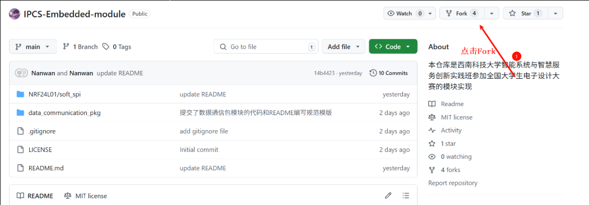Open the README outline list icon
The height and width of the screenshot is (205, 589).
point(406,196)
